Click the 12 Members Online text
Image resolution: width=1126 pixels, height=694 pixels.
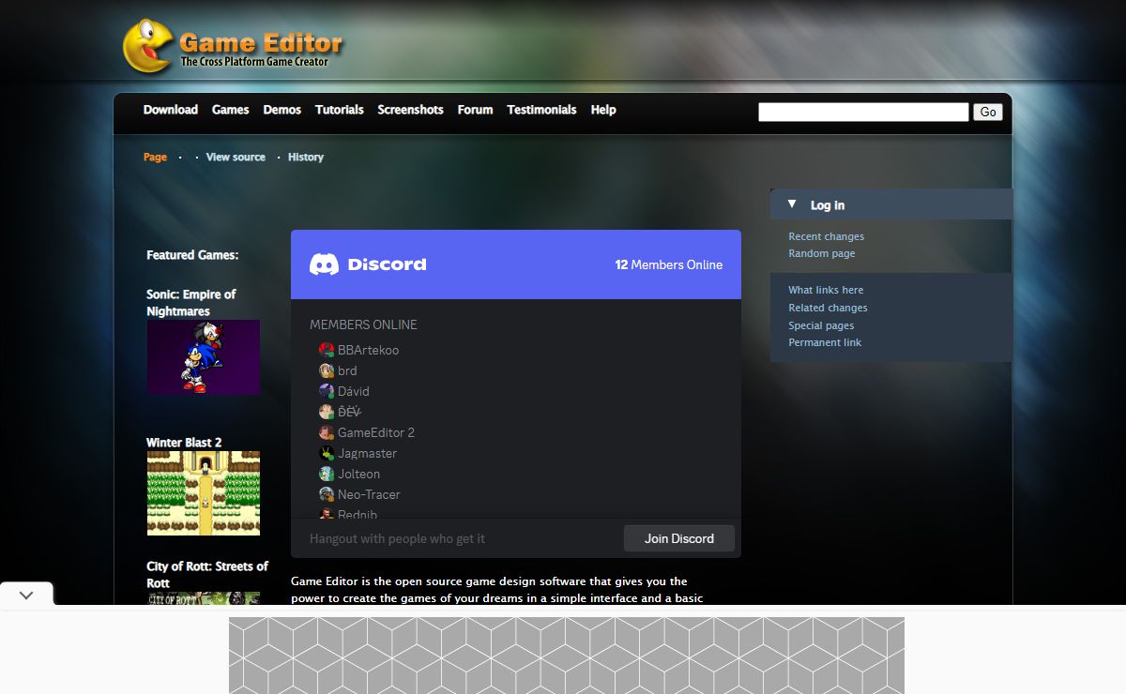pyautogui.click(x=669, y=264)
